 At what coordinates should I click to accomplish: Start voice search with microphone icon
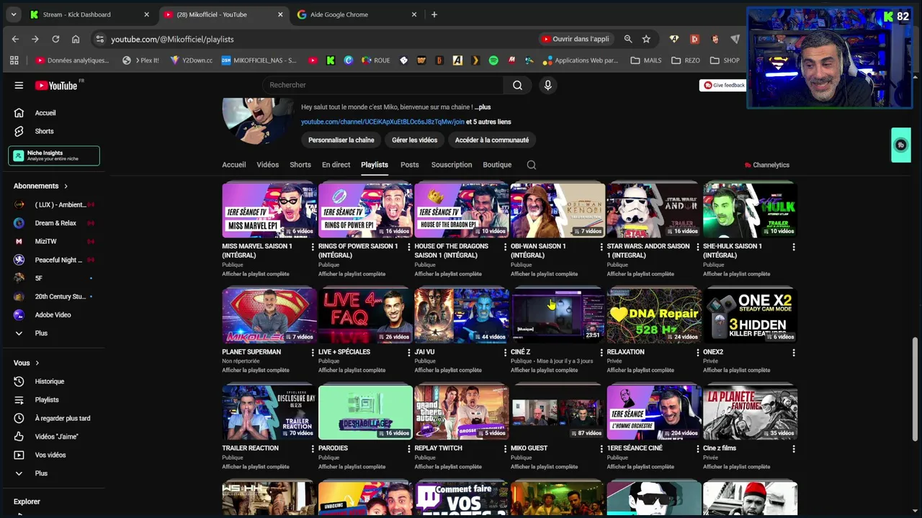tap(547, 85)
